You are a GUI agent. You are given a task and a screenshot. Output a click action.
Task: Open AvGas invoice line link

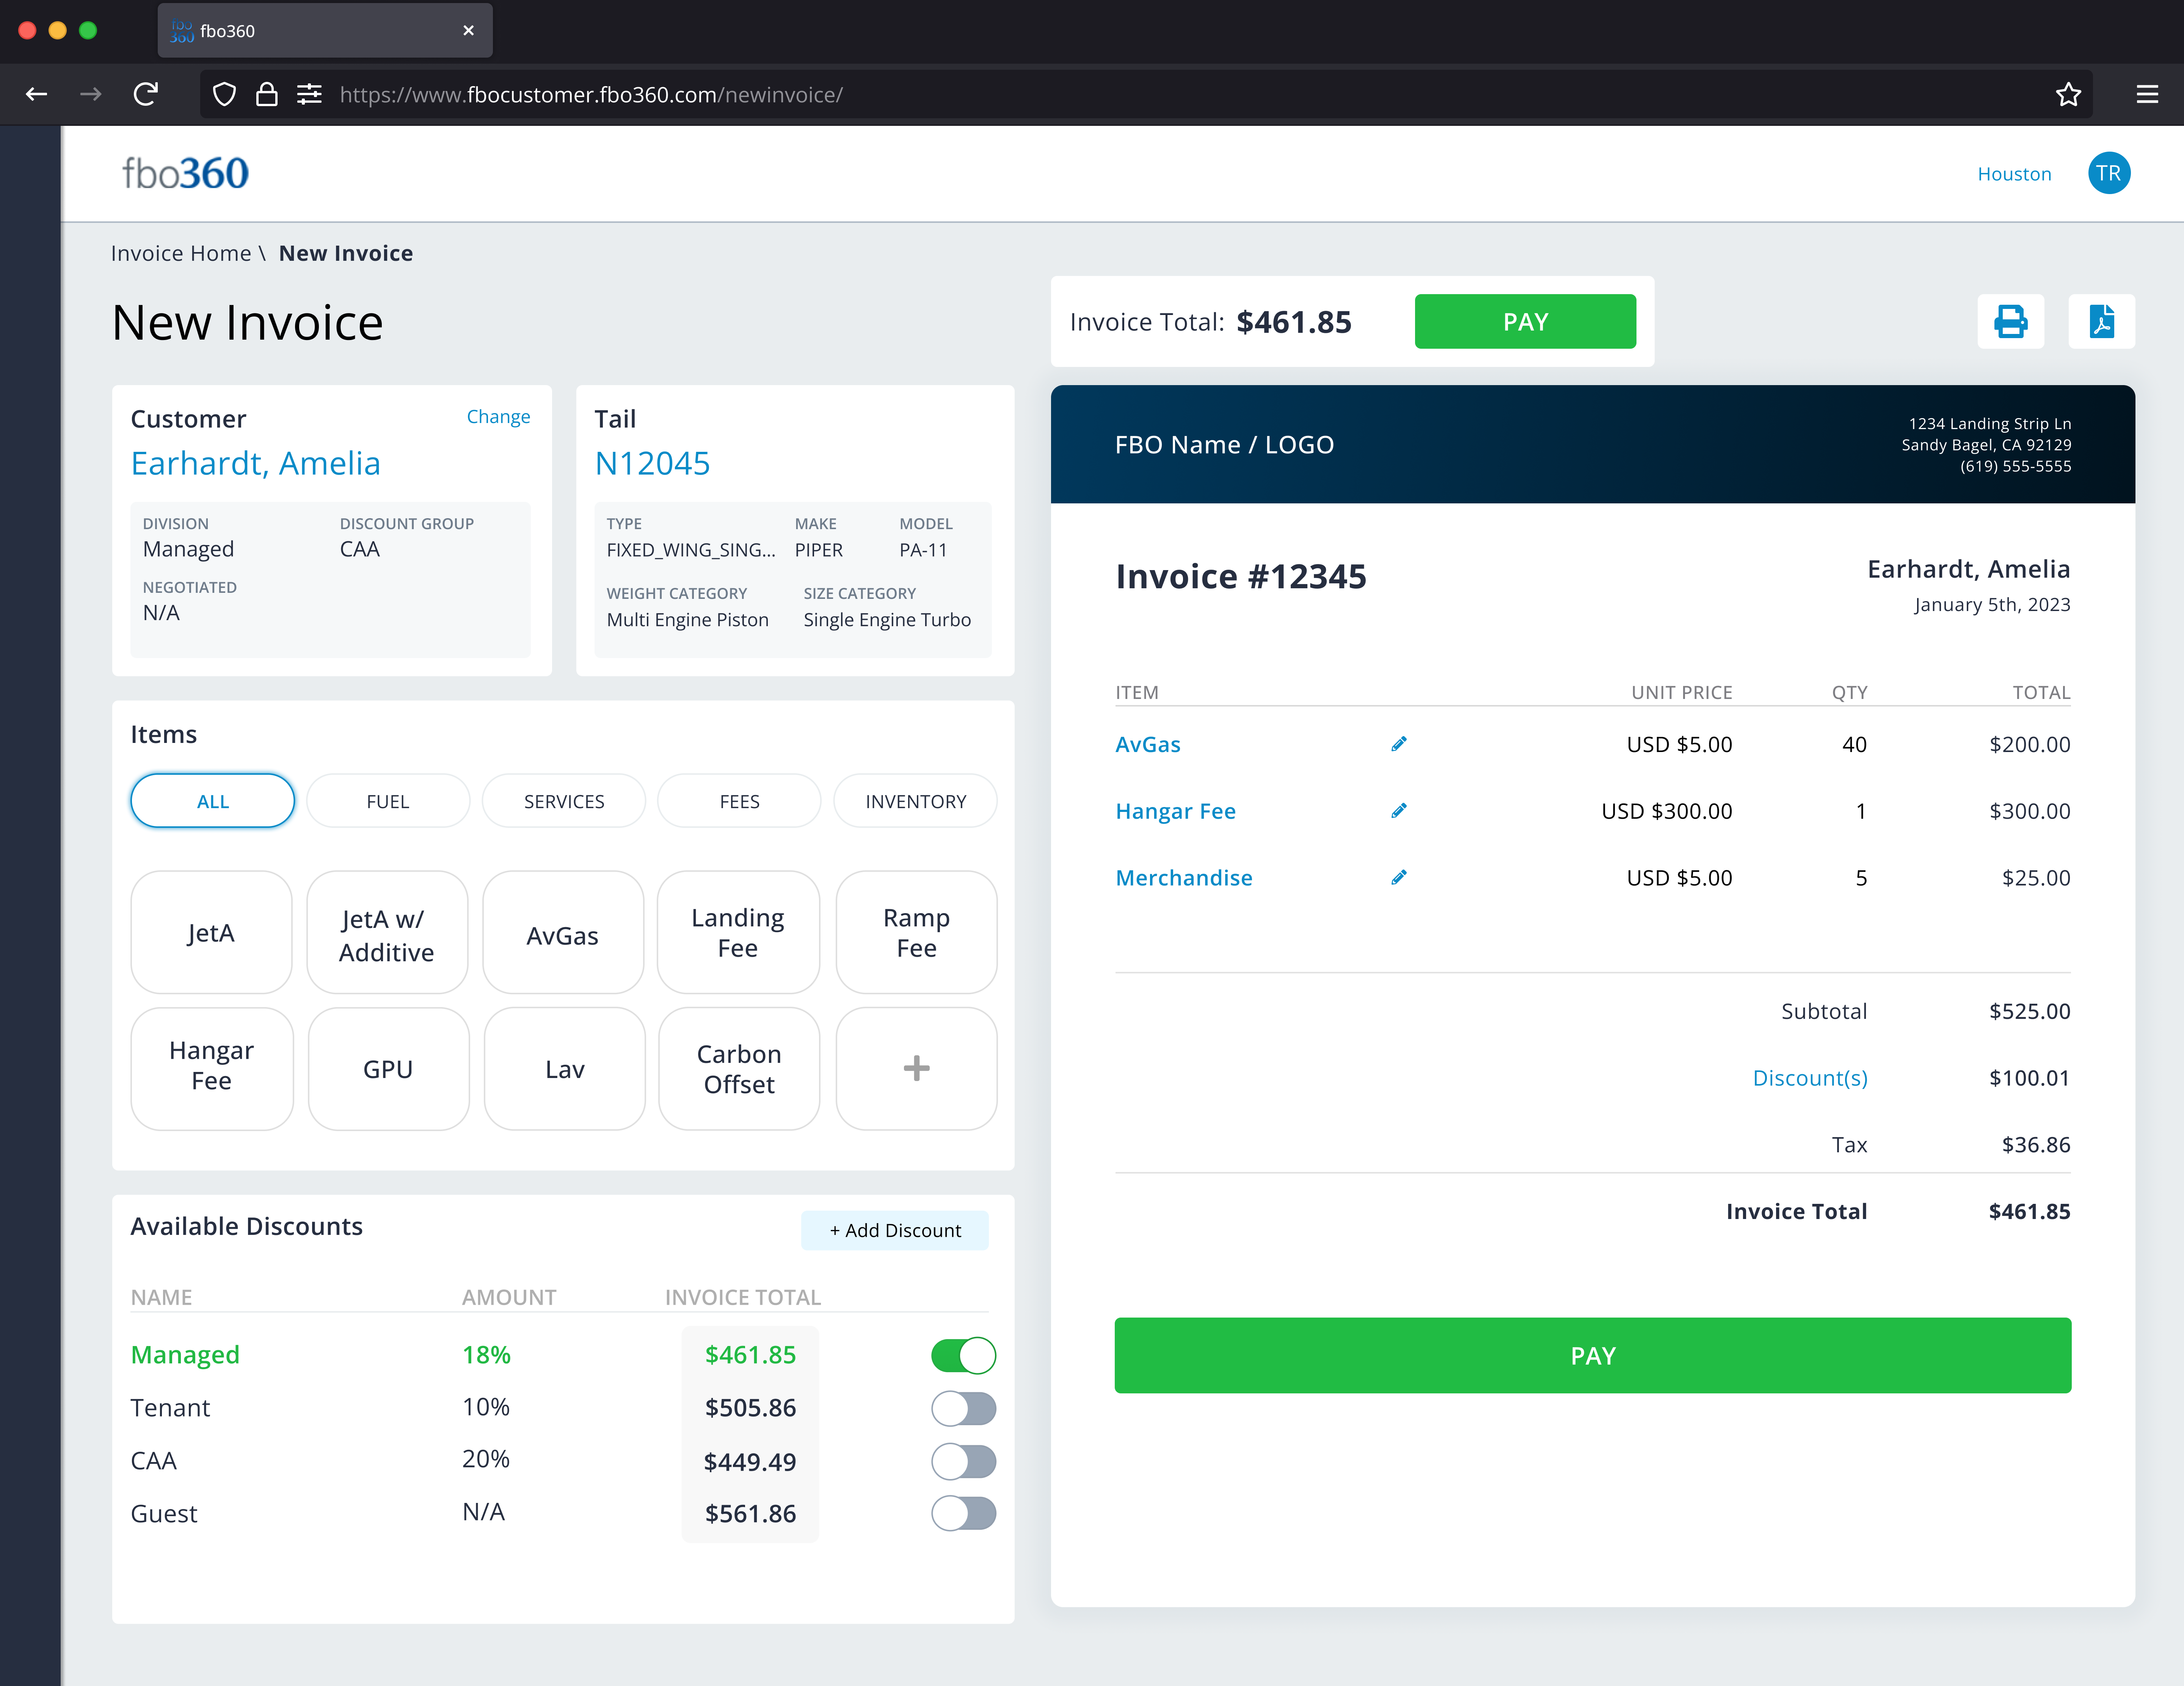pyautogui.click(x=1148, y=744)
